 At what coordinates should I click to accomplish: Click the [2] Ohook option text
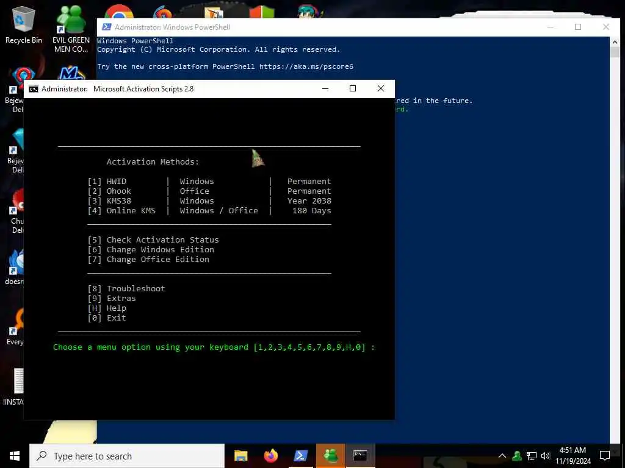click(109, 191)
